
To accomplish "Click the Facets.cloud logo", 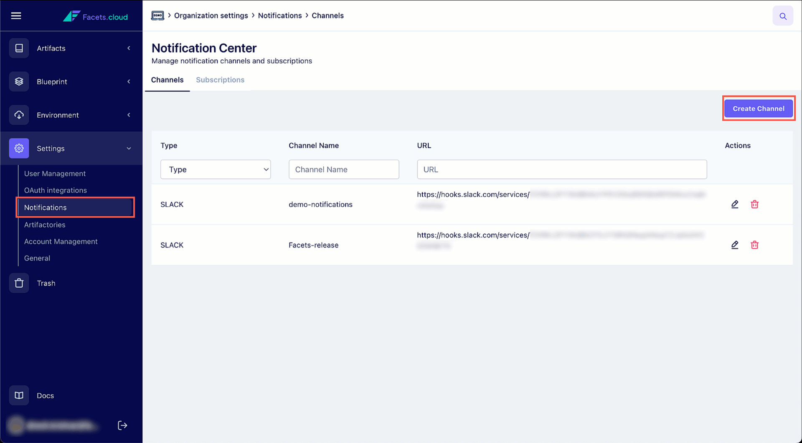I will (x=95, y=17).
